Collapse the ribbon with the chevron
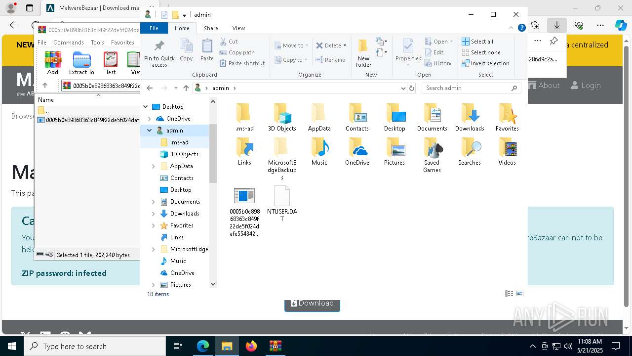 511,28
